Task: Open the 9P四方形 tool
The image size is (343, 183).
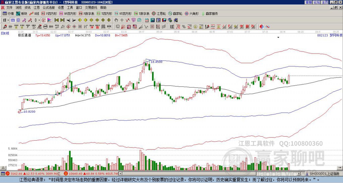Action: [x=68, y=13]
